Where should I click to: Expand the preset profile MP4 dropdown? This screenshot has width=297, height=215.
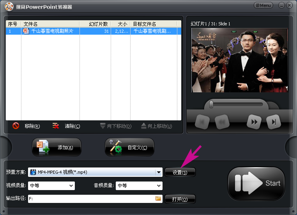pyautogui.click(x=159, y=172)
